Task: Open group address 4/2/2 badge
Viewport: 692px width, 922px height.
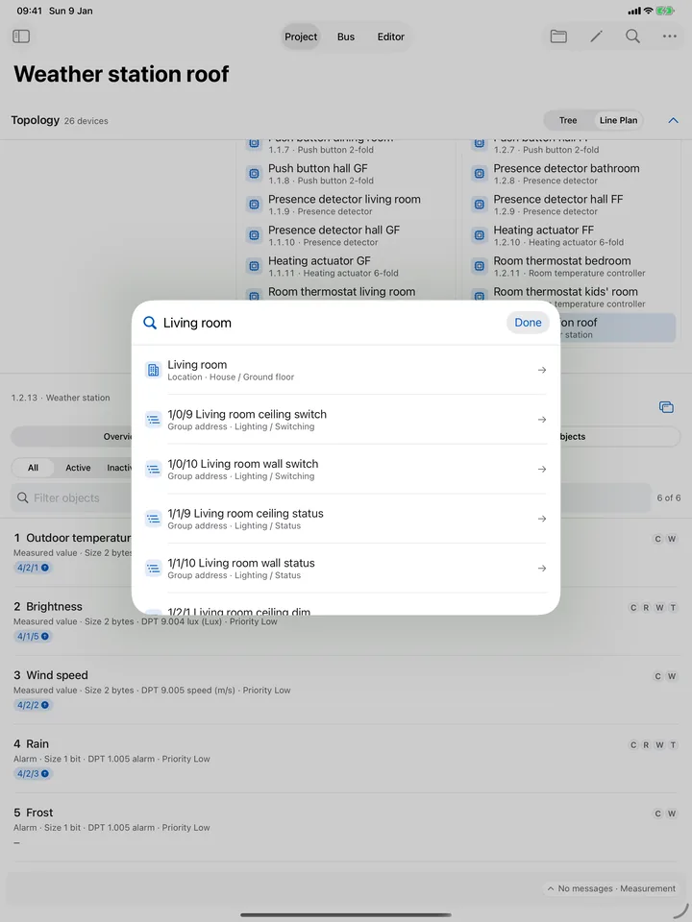Action: (33, 705)
